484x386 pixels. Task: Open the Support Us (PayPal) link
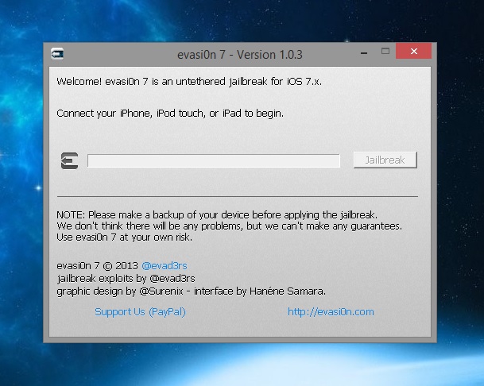click(140, 312)
